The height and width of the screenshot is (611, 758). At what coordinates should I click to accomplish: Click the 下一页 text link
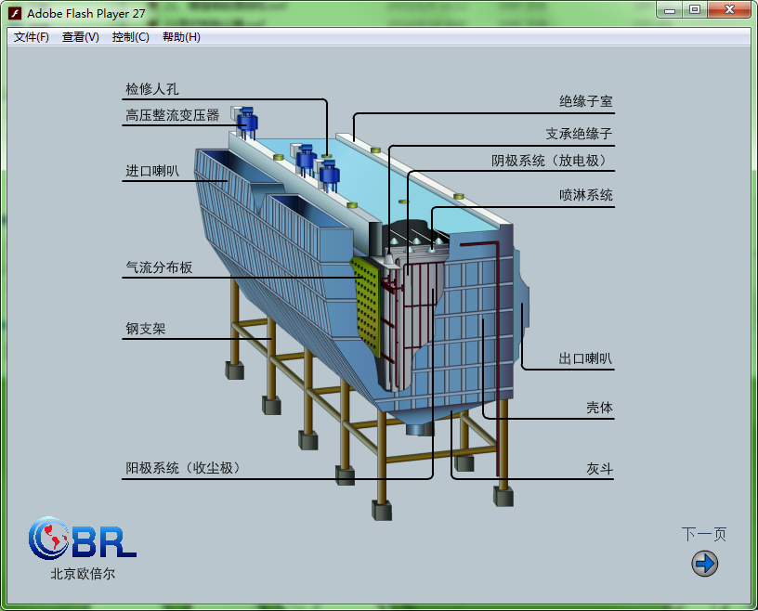[x=703, y=534]
